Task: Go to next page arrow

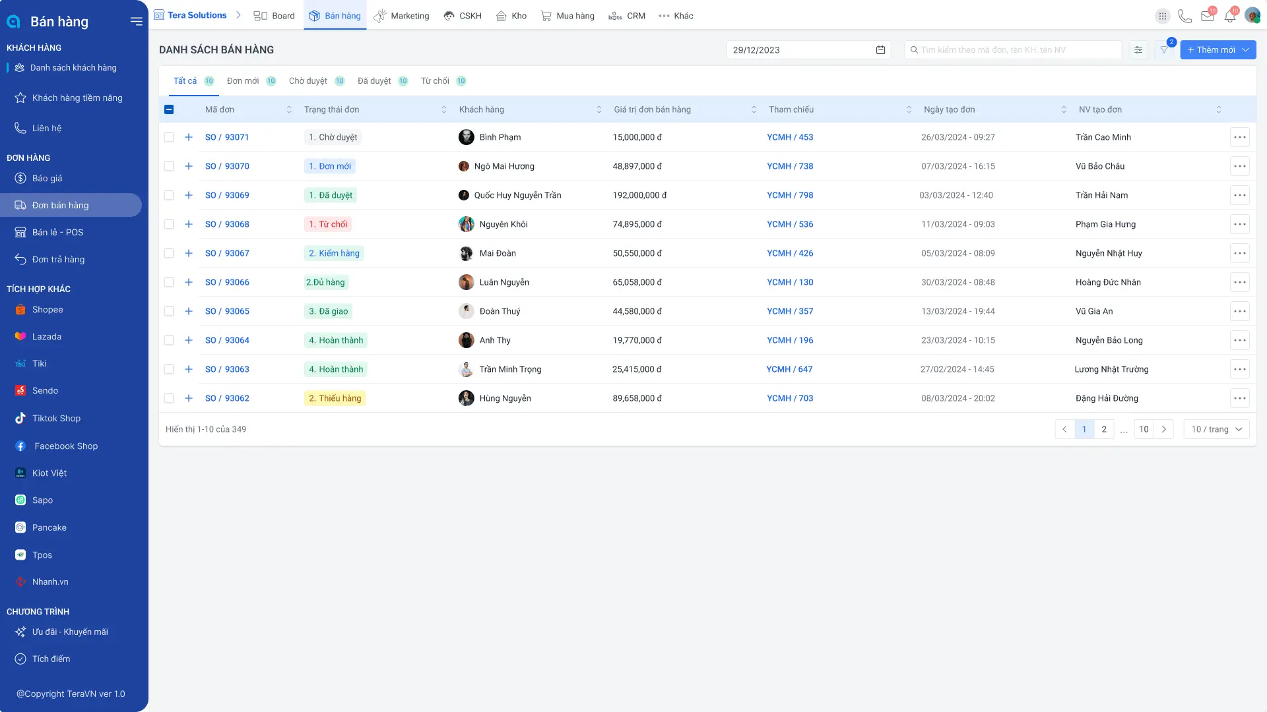Action: (x=1163, y=429)
